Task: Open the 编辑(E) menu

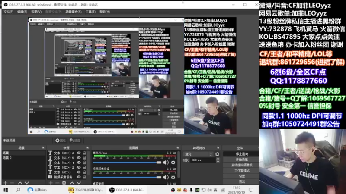Action: coord(22,12)
